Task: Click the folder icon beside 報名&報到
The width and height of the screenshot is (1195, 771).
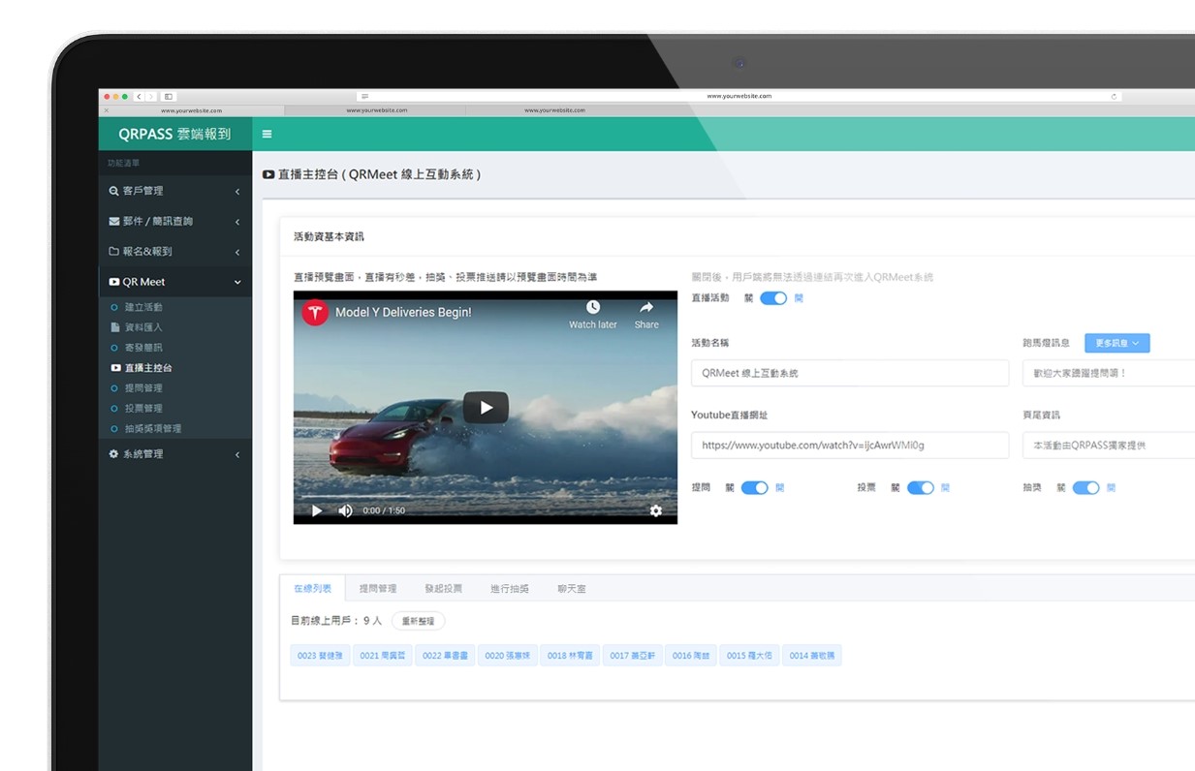Action: coord(114,252)
